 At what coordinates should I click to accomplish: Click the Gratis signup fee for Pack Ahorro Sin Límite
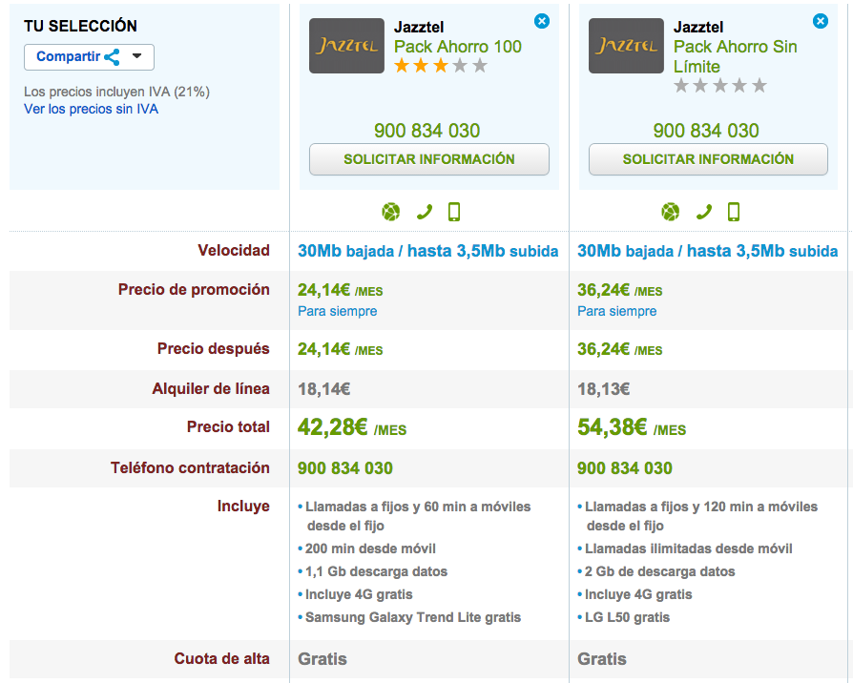click(602, 659)
